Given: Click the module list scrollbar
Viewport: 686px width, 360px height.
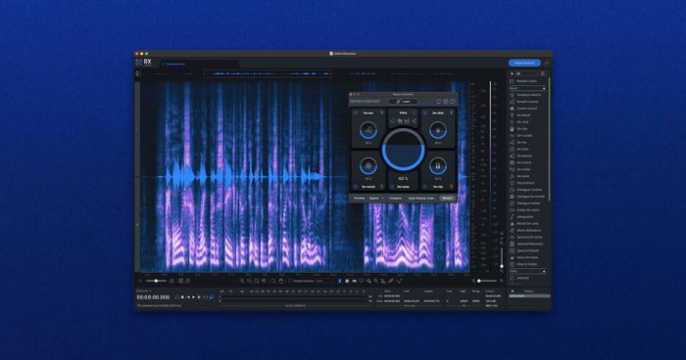Looking at the screenshot, I should point(549,140).
